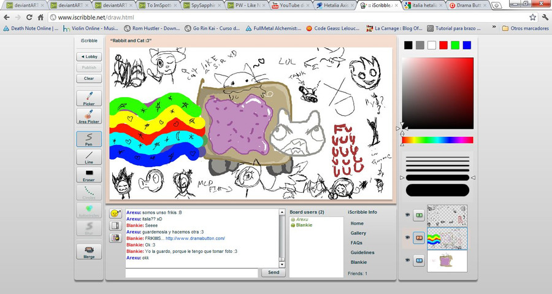Click inside the saturation brightness color square
The width and height of the screenshot is (552, 294).
437,93
